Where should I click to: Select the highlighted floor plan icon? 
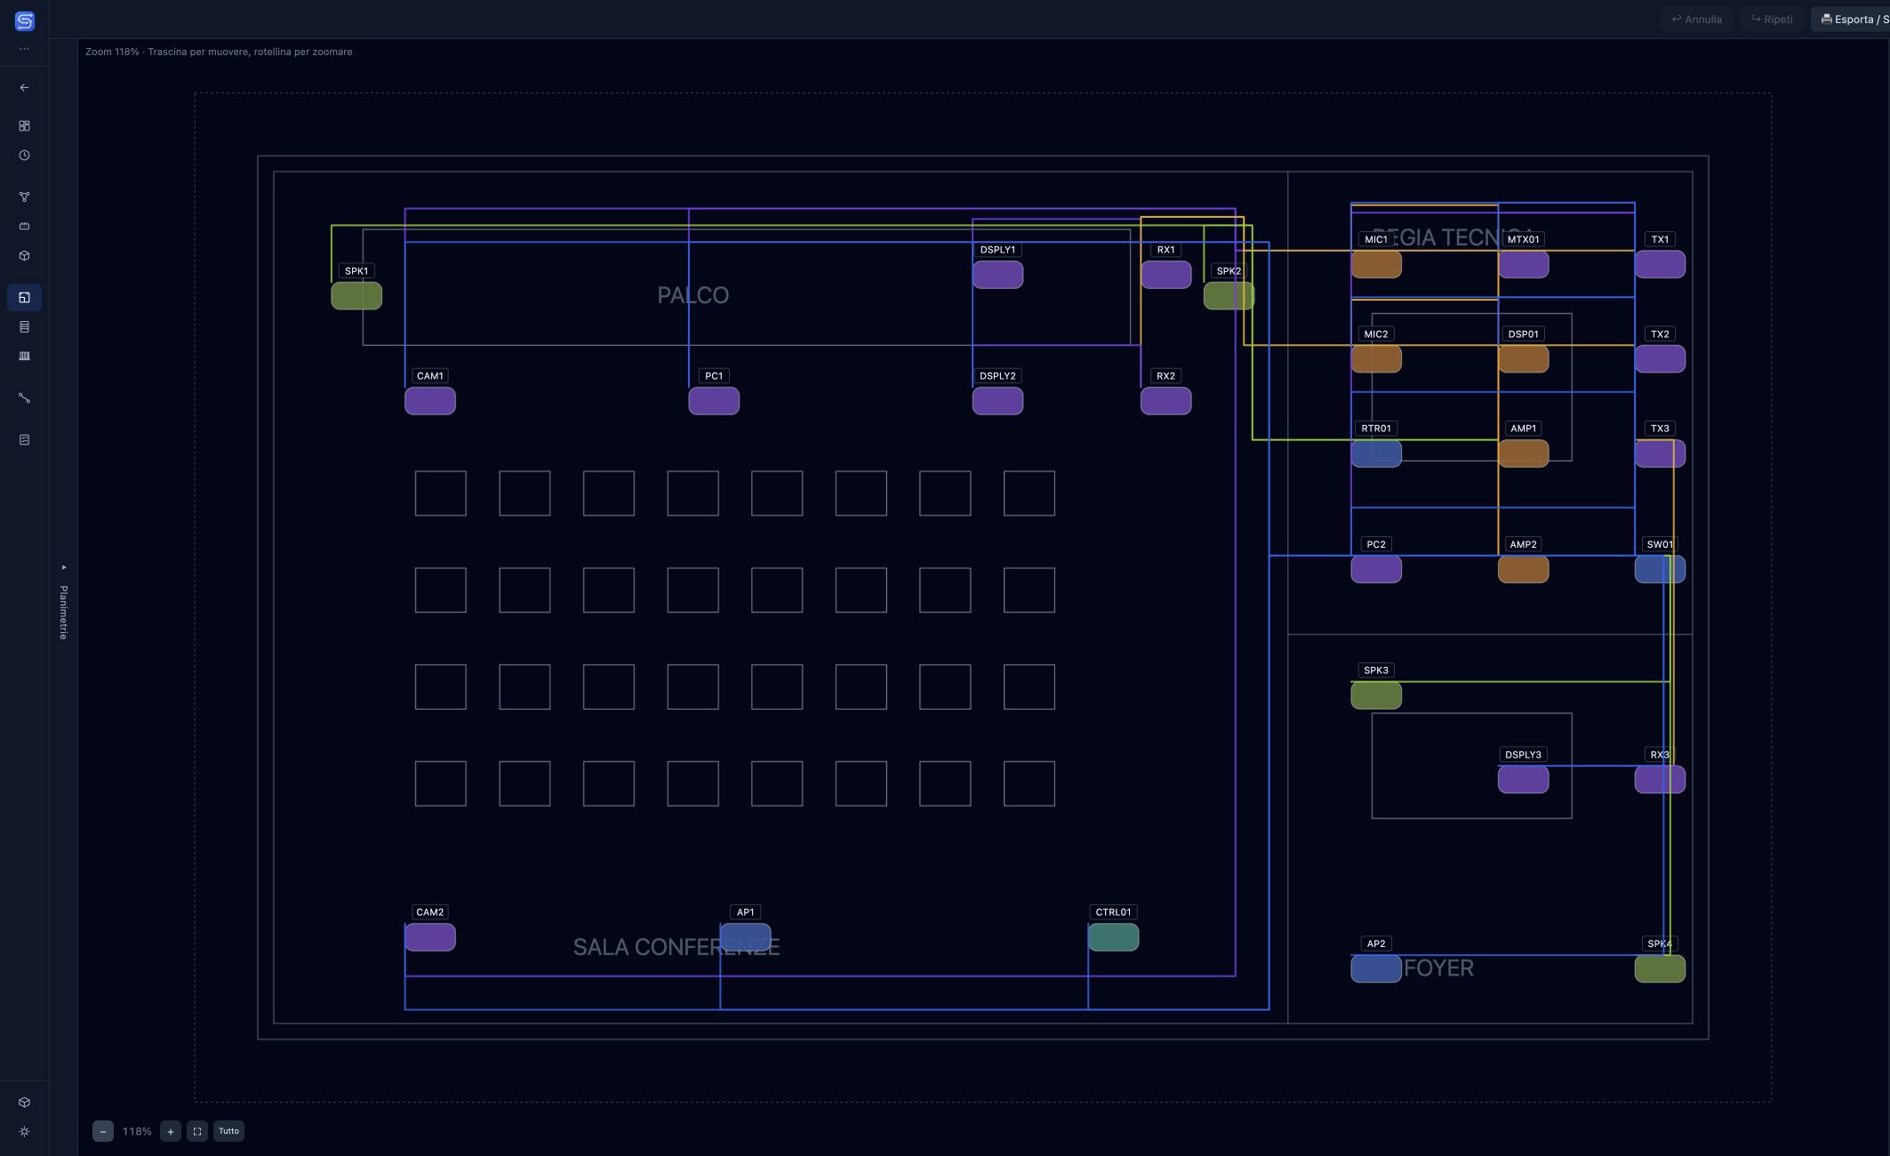point(24,297)
